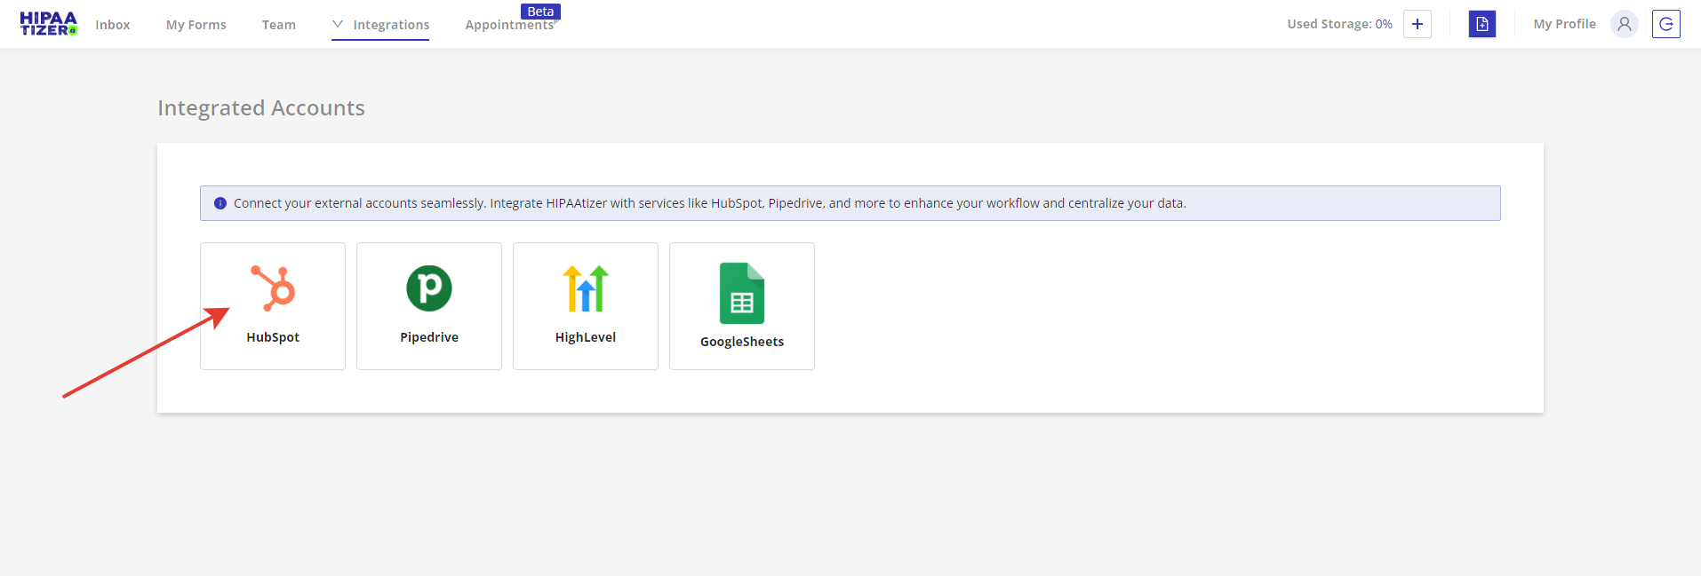The image size is (1701, 576).
Task: Open the Inbox page
Action: (x=113, y=25)
